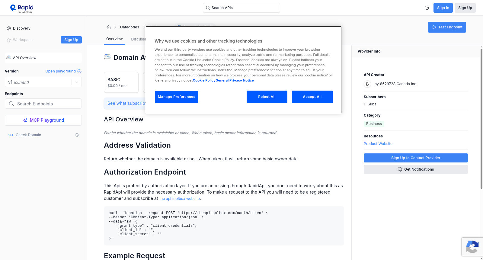Click the Sign In button
This screenshot has width=483, height=260.
click(443, 8)
